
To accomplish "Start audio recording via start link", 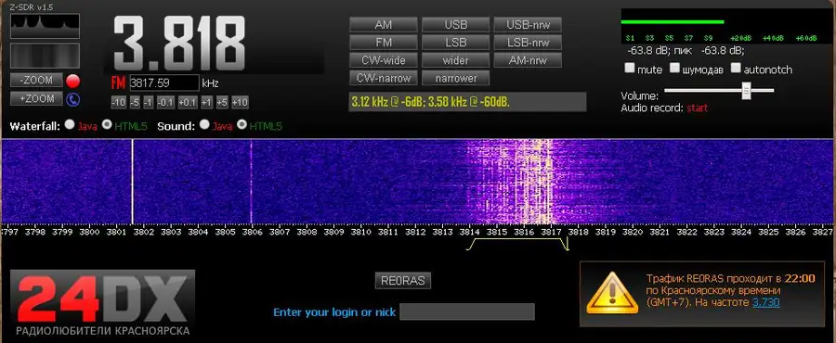I will 697,108.
